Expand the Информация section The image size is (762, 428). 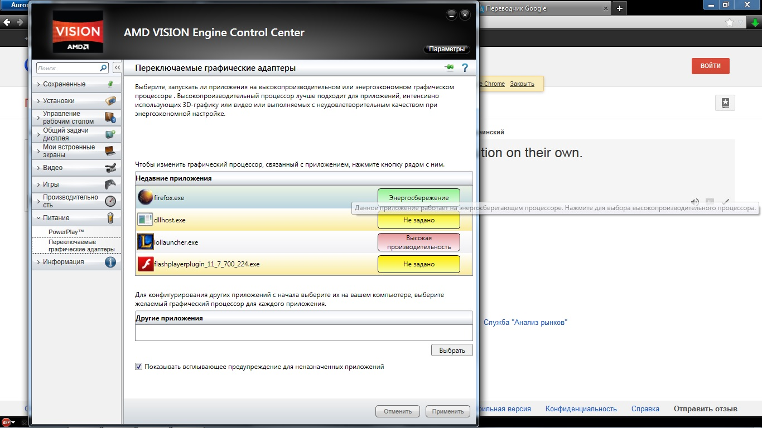76,262
